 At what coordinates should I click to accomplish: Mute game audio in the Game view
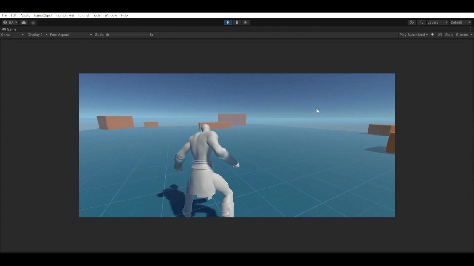point(432,35)
